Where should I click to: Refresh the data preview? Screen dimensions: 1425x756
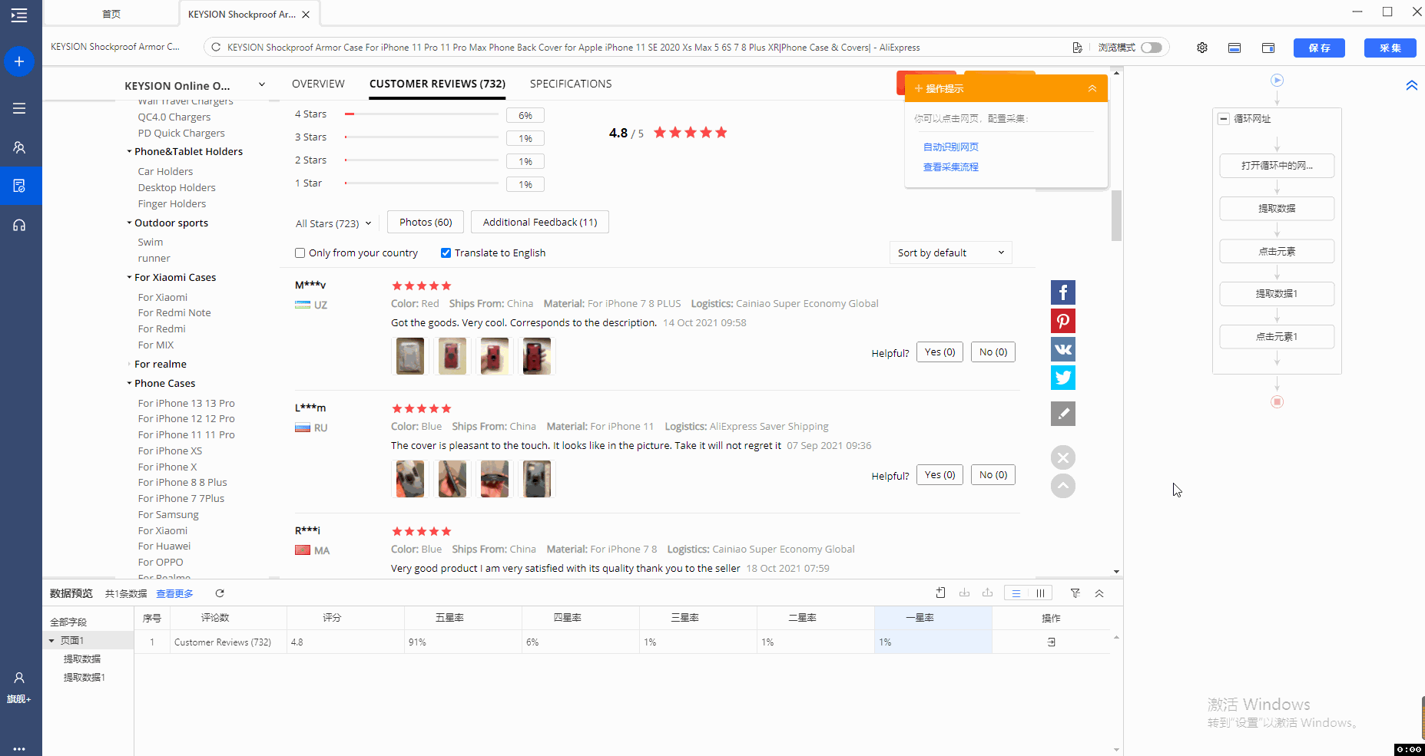tap(220, 593)
